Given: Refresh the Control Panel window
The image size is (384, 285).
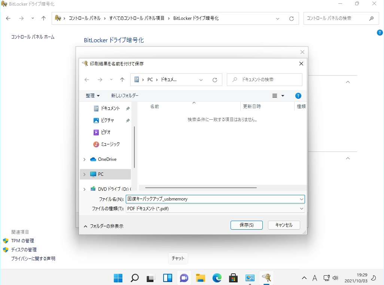Looking at the screenshot, I should tap(292, 19).
